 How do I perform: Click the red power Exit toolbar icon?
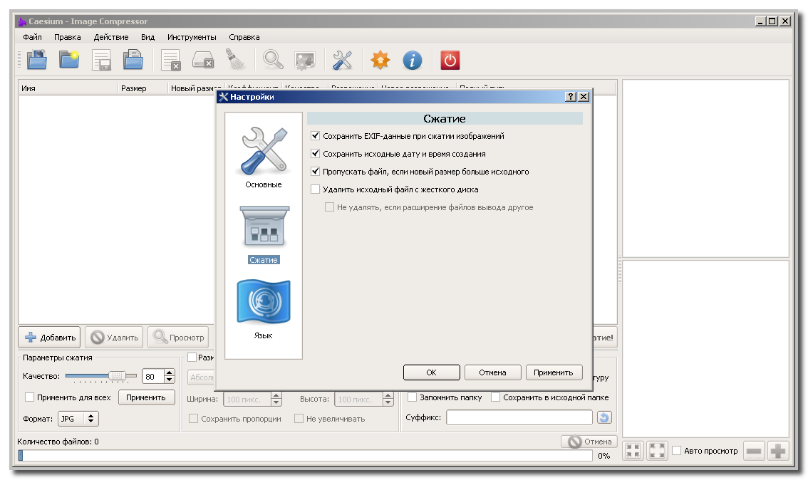(450, 61)
